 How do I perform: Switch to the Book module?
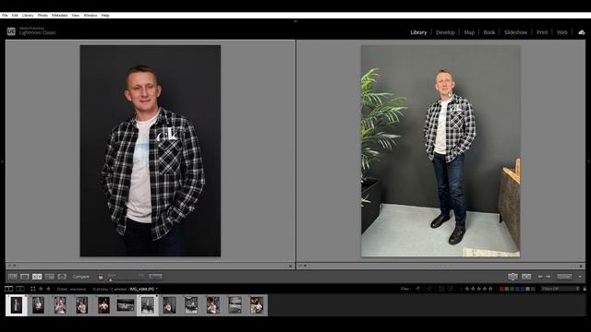[x=489, y=32]
